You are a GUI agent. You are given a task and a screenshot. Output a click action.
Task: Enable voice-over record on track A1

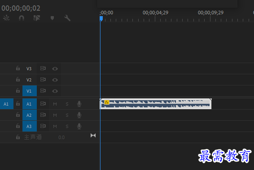pyautogui.click(x=79, y=104)
